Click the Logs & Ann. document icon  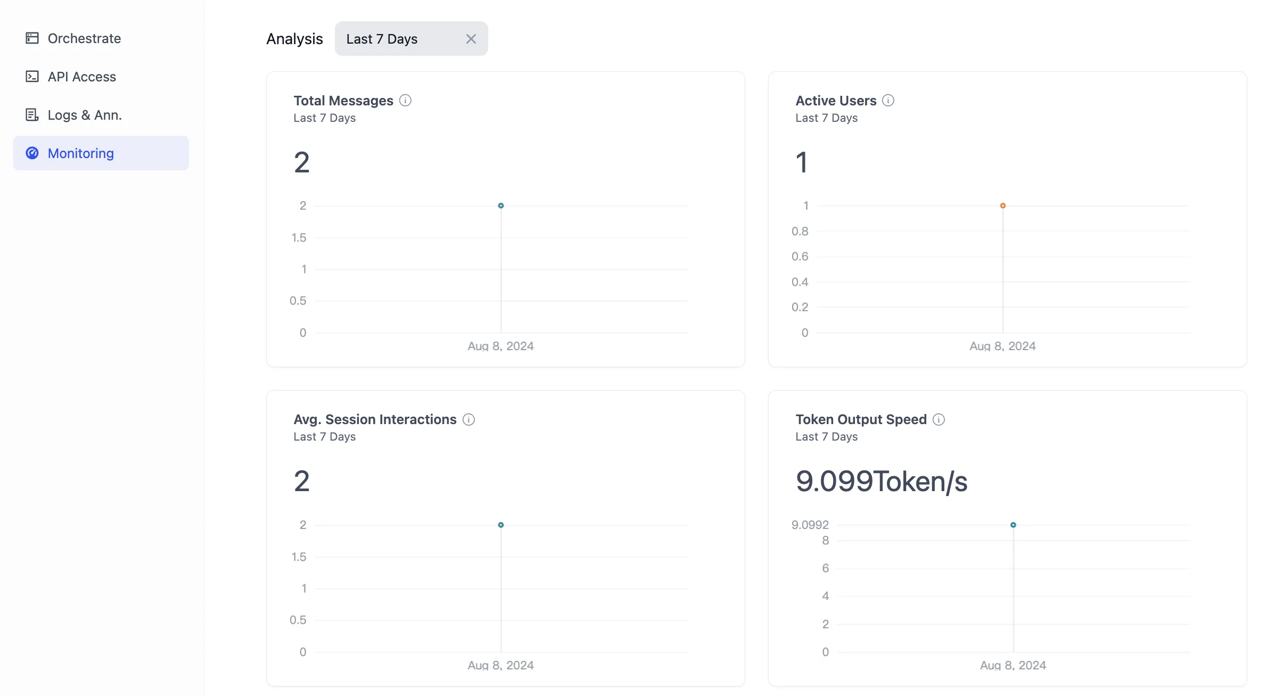(32, 115)
